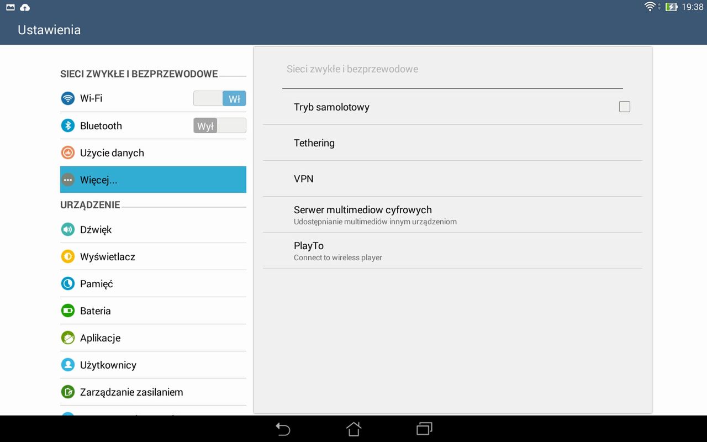Turn on the Bluetooth switch

click(x=220, y=125)
